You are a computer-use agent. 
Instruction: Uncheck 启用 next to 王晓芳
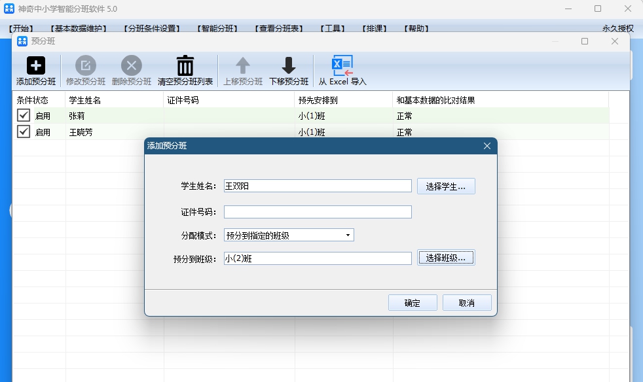coord(25,131)
